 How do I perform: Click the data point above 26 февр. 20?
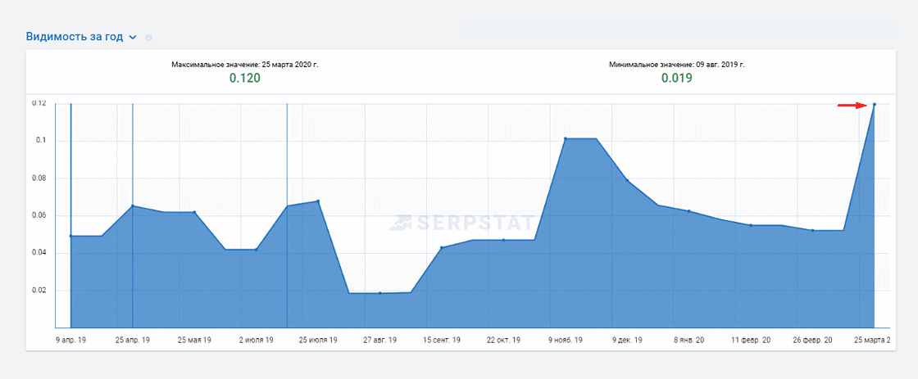tap(812, 231)
